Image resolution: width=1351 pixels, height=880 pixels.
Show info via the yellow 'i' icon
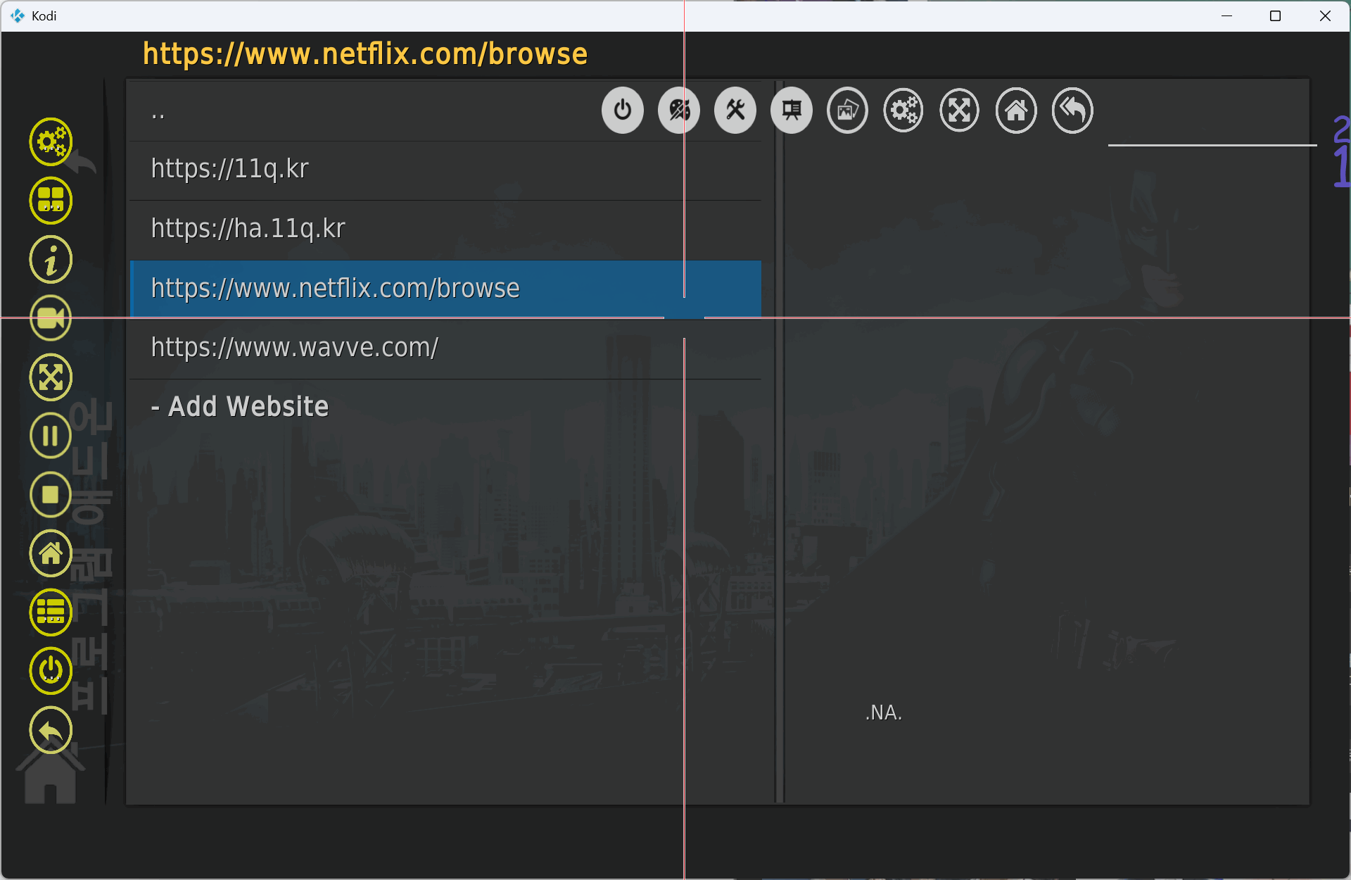tap(51, 260)
